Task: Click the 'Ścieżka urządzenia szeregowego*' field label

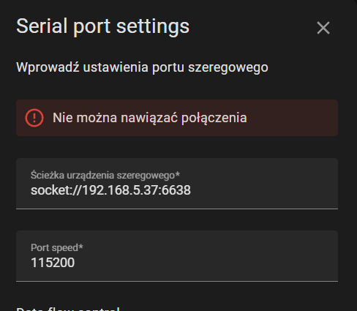Action: (105, 175)
